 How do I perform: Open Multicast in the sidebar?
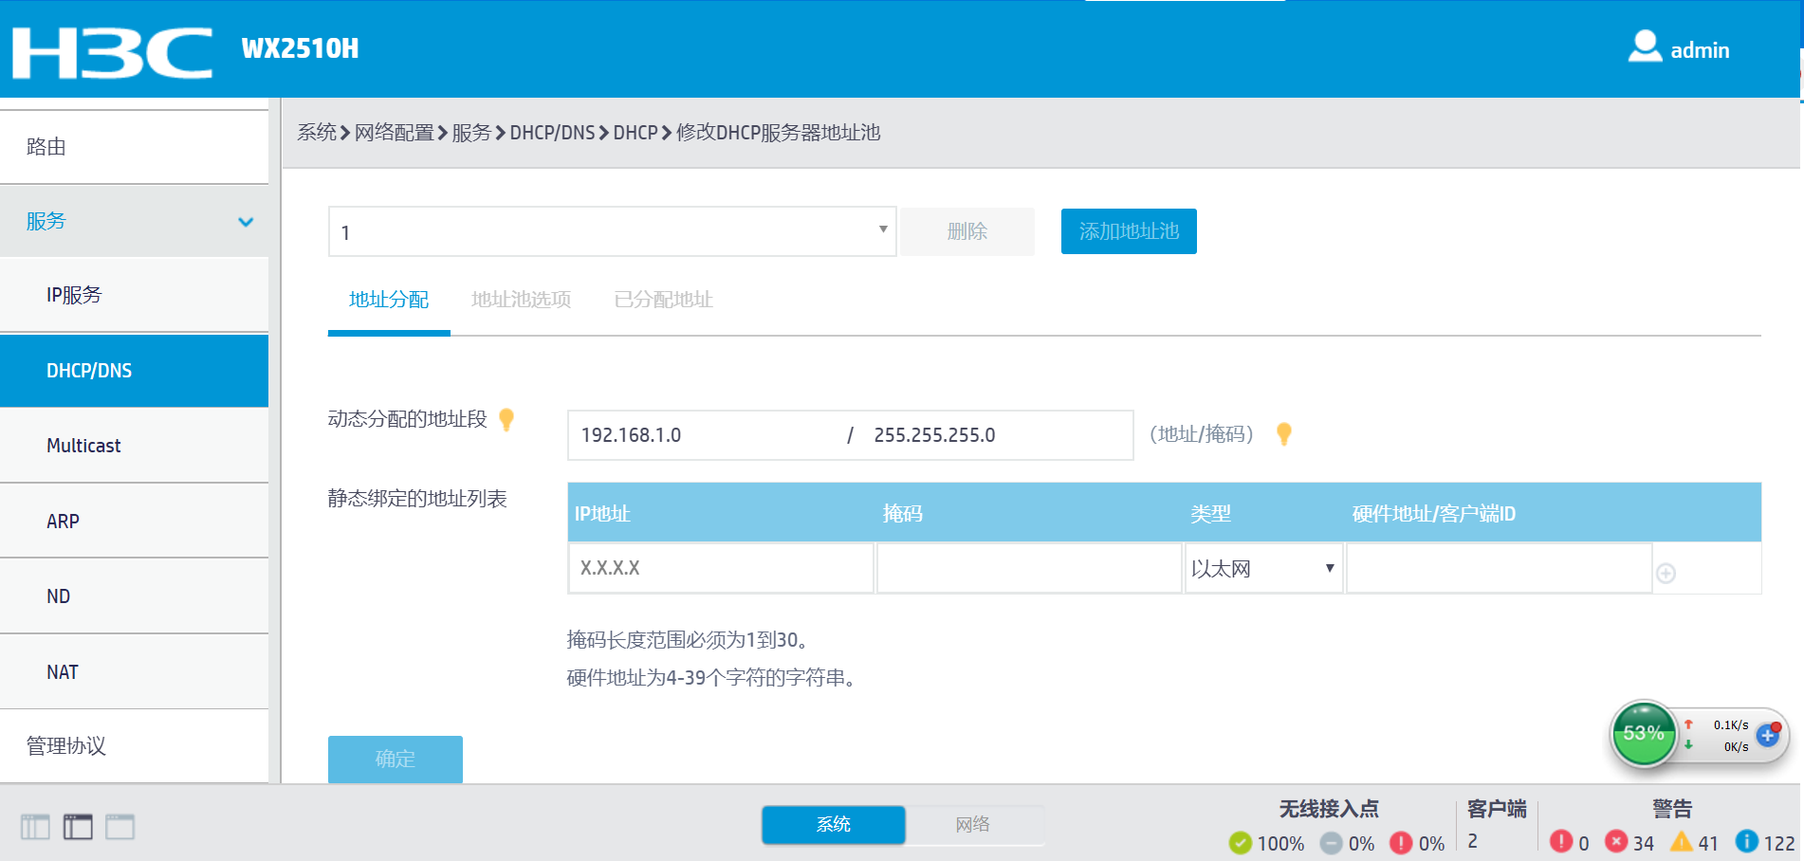tap(134, 446)
